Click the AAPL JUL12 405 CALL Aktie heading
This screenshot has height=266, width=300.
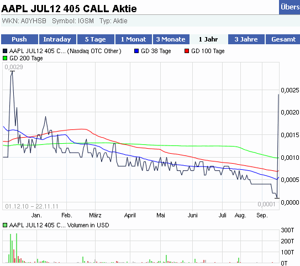pyautogui.click(x=69, y=9)
